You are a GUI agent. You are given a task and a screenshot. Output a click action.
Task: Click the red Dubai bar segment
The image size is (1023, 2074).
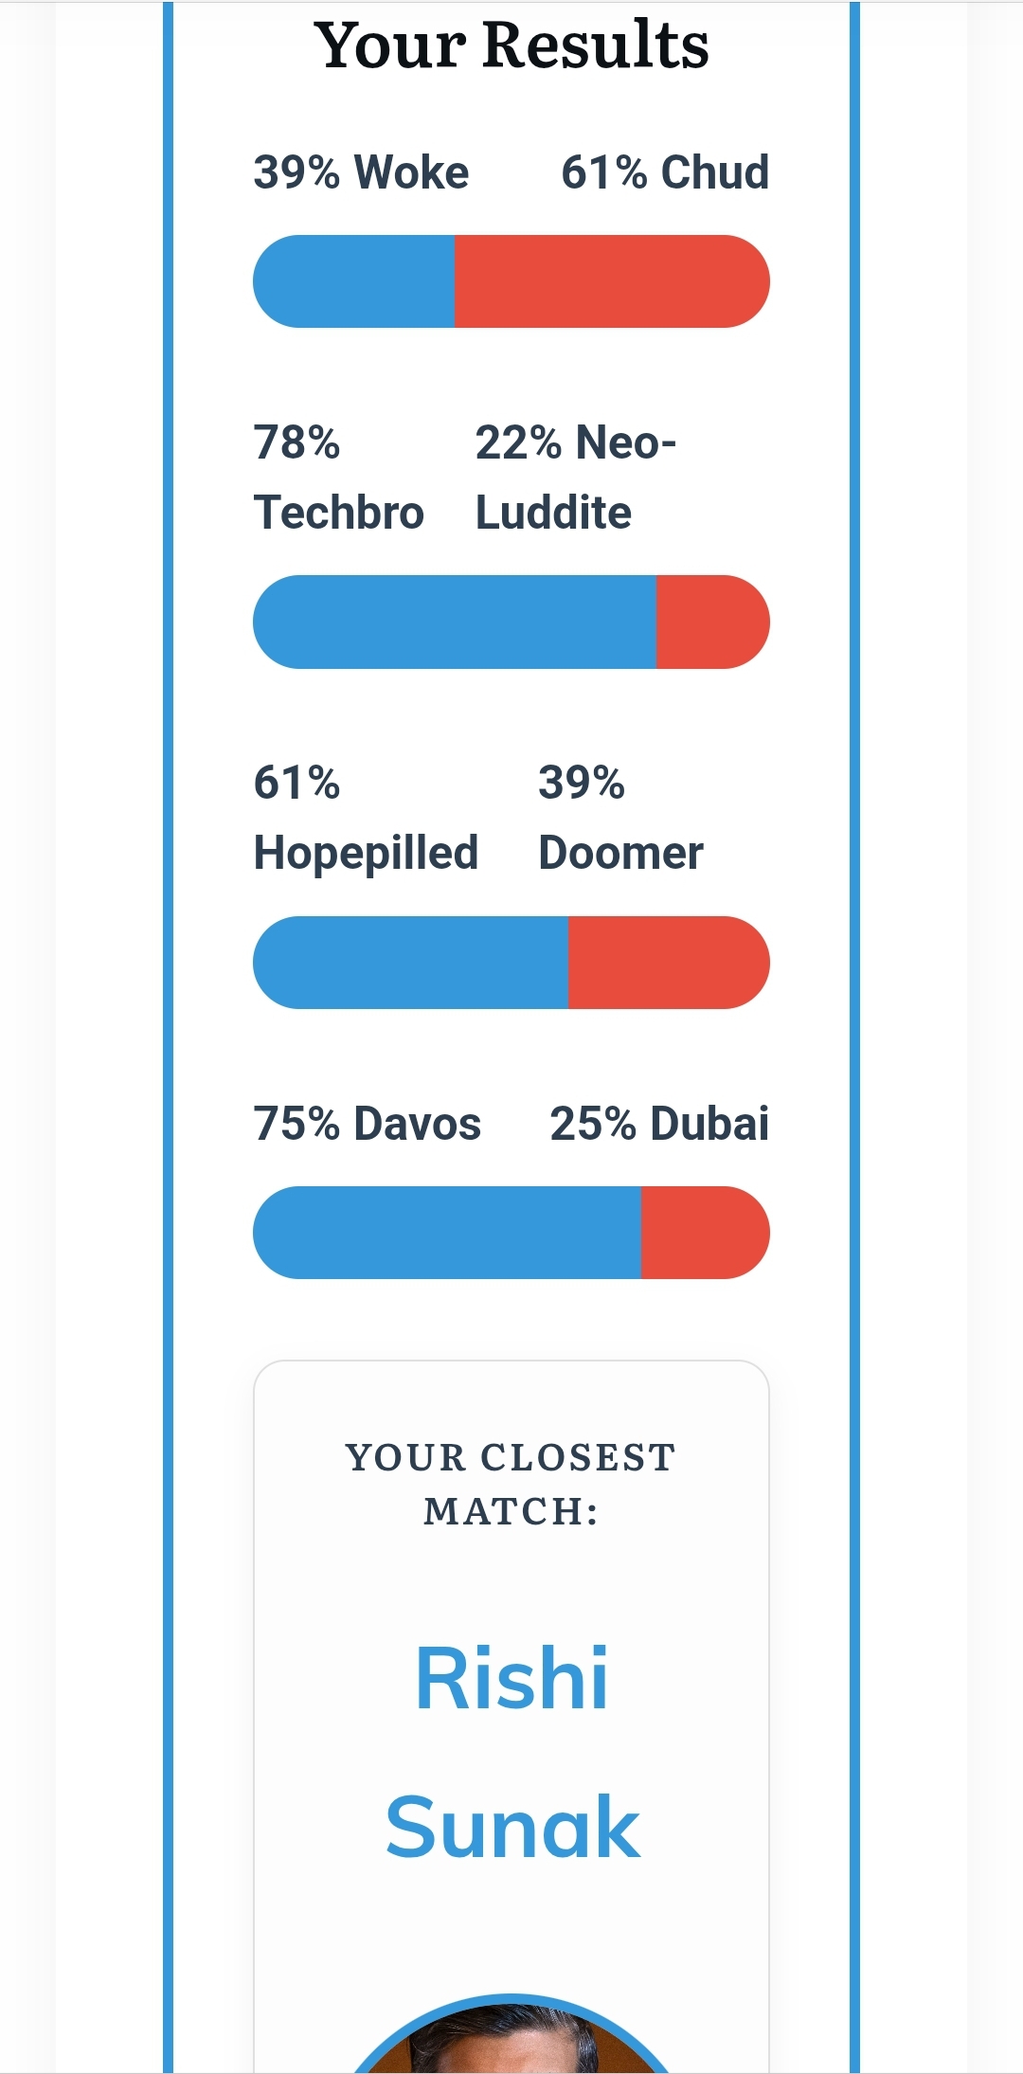click(706, 1233)
